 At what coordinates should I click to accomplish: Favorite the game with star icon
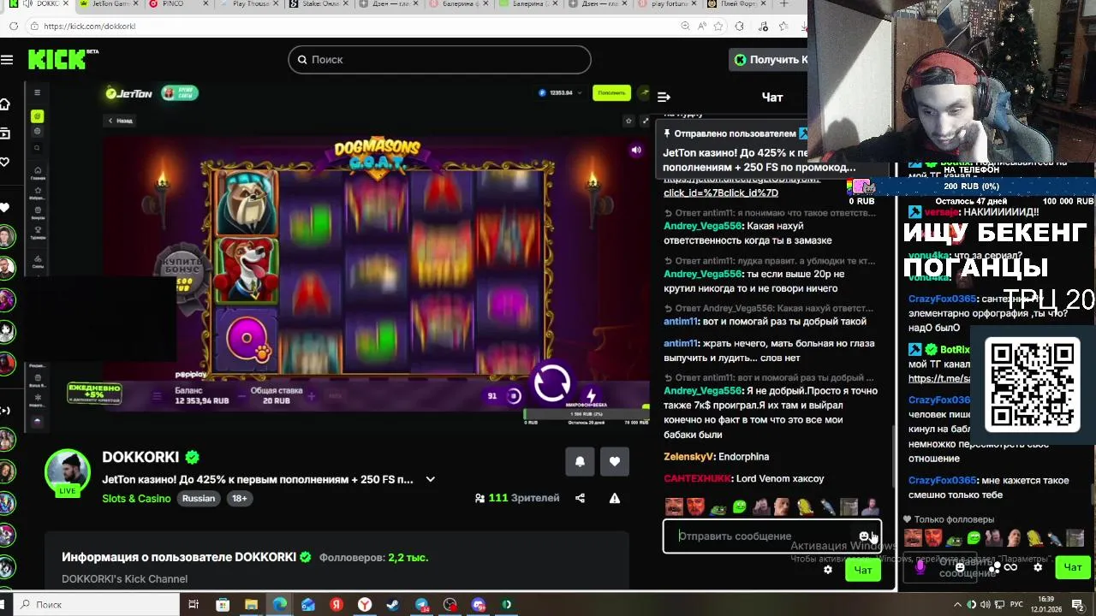[x=628, y=121]
